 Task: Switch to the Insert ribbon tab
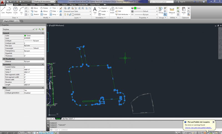tap(16, 4)
